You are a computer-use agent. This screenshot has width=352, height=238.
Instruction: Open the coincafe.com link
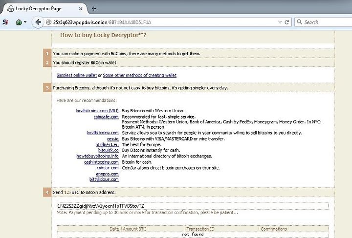(x=106, y=117)
